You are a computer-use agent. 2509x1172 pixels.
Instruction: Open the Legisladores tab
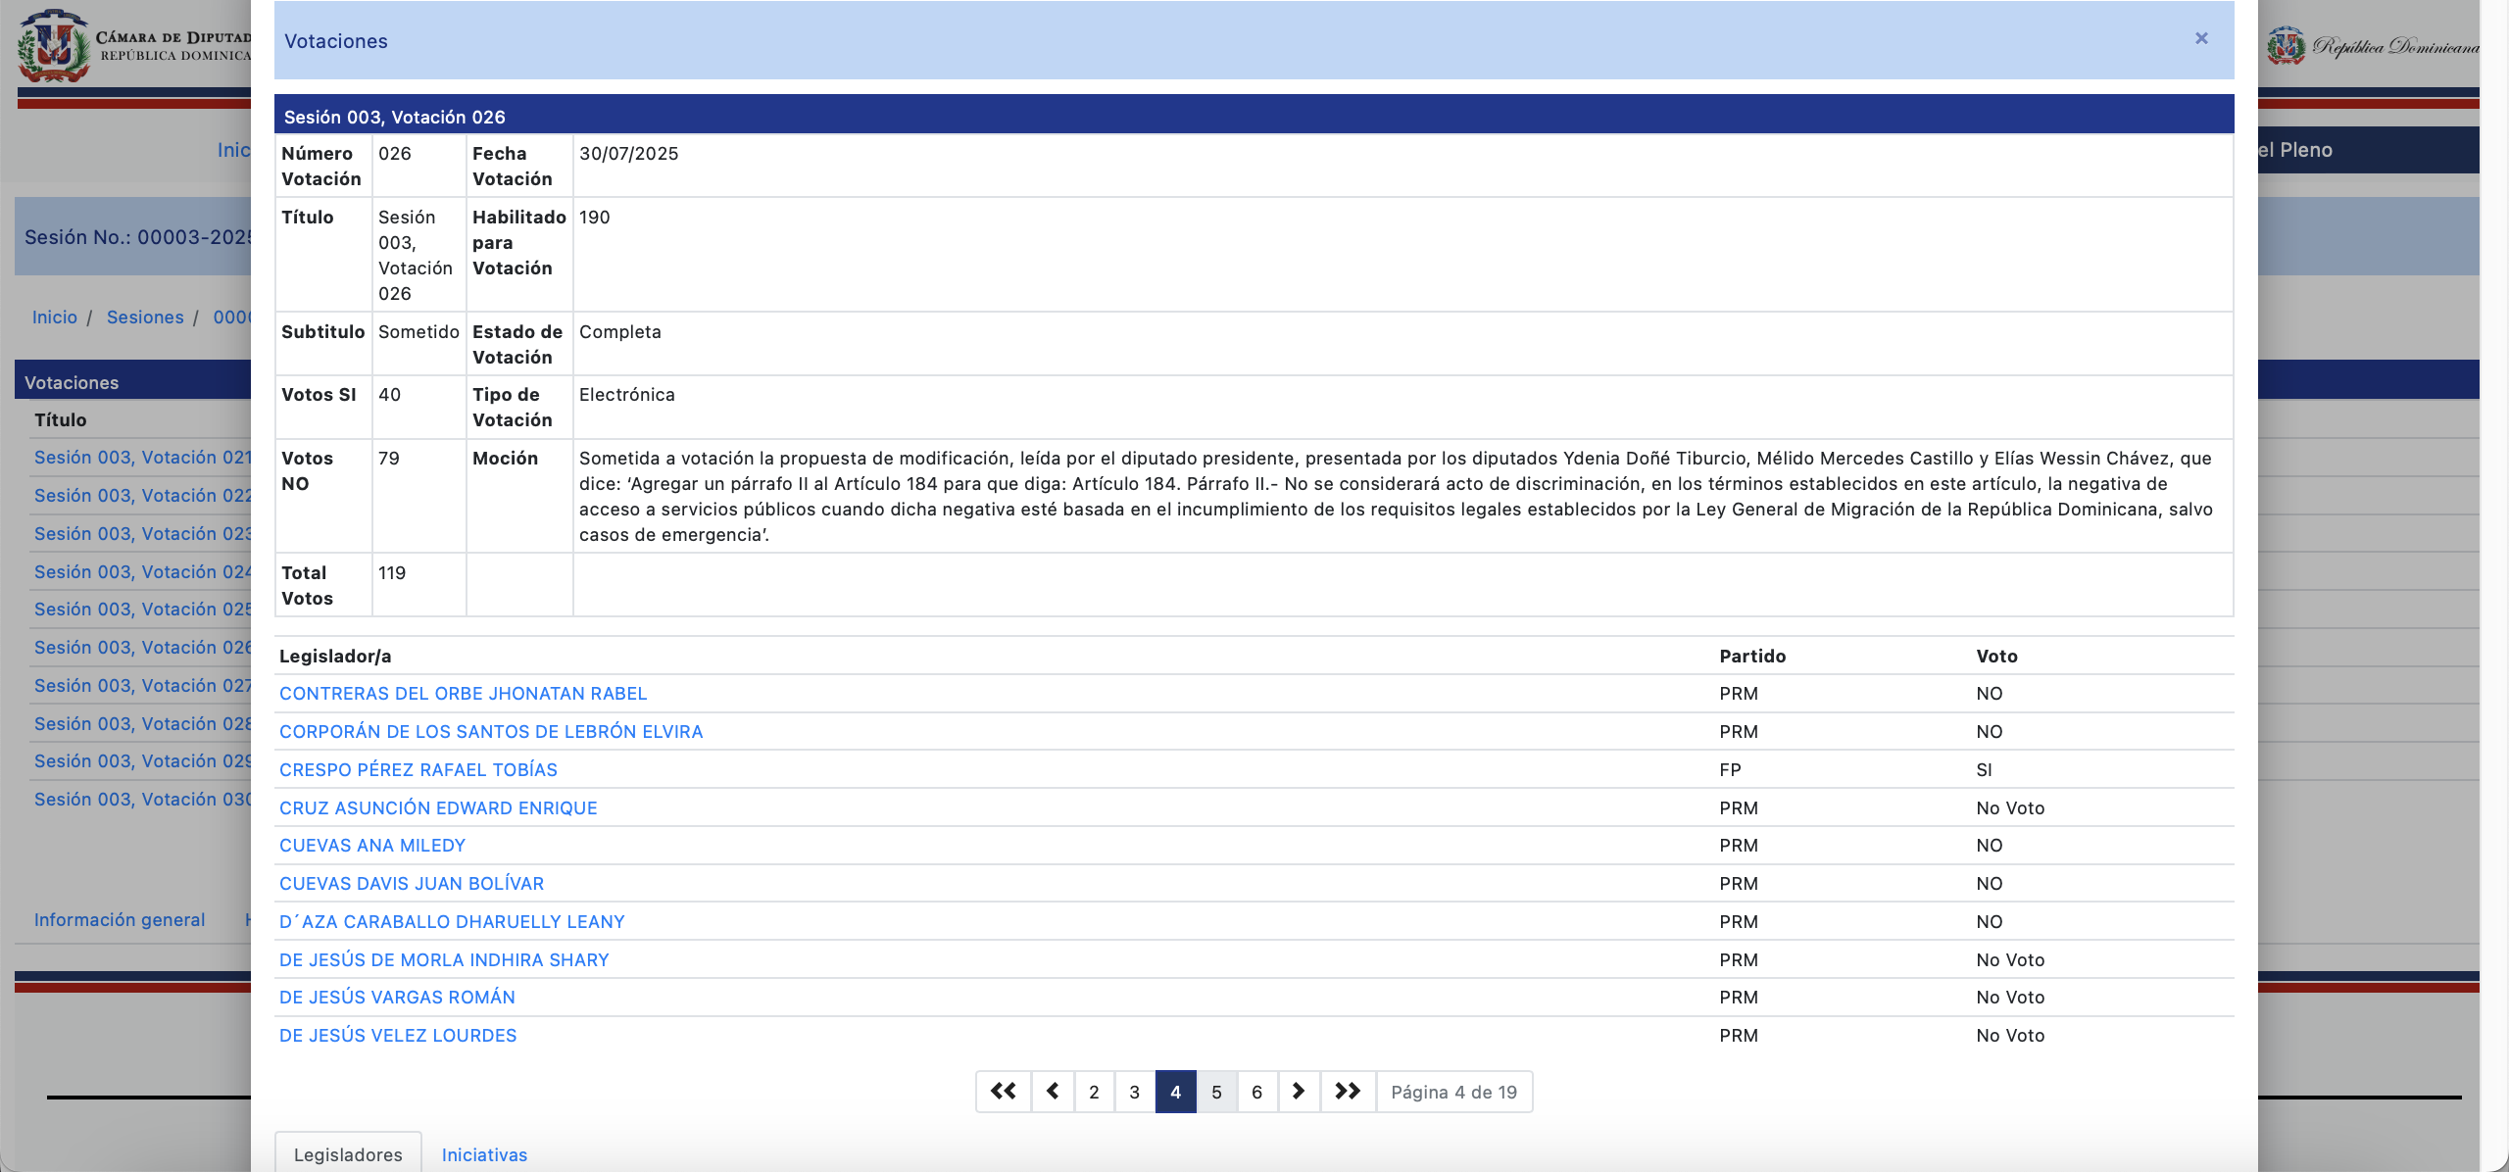(348, 1154)
